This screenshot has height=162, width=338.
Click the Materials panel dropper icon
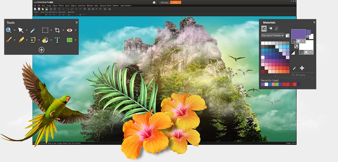tap(295, 68)
